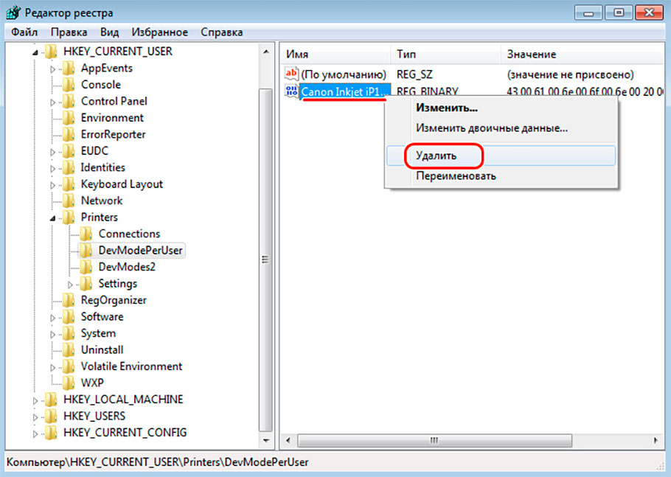671x477 pixels.
Task: Click the default string value icon
Action: [x=291, y=74]
